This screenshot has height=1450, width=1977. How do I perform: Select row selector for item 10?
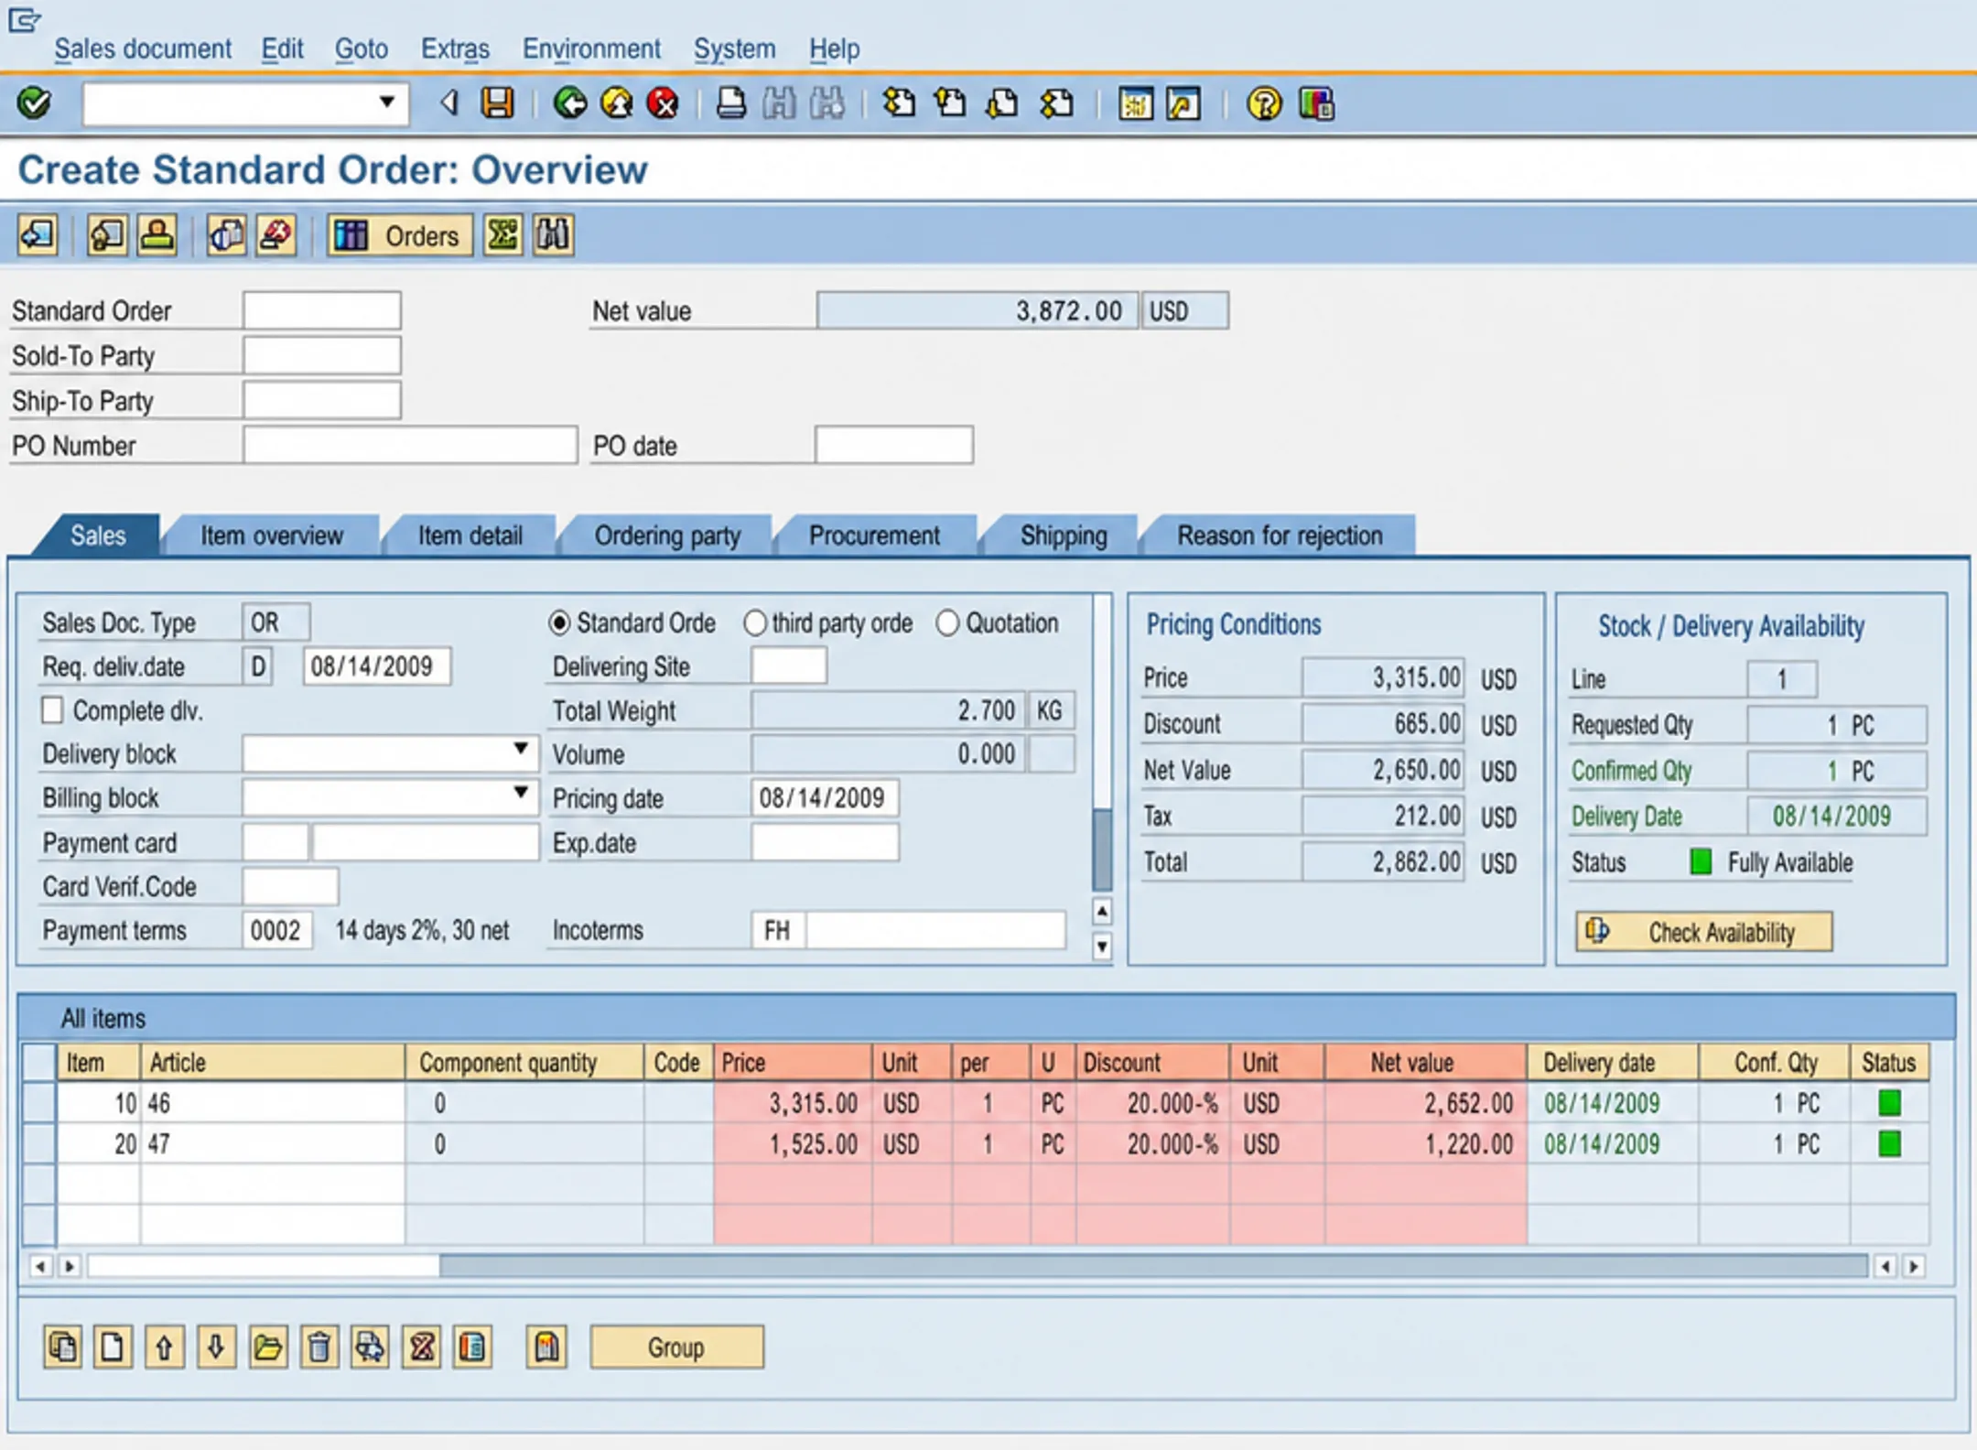38,1102
